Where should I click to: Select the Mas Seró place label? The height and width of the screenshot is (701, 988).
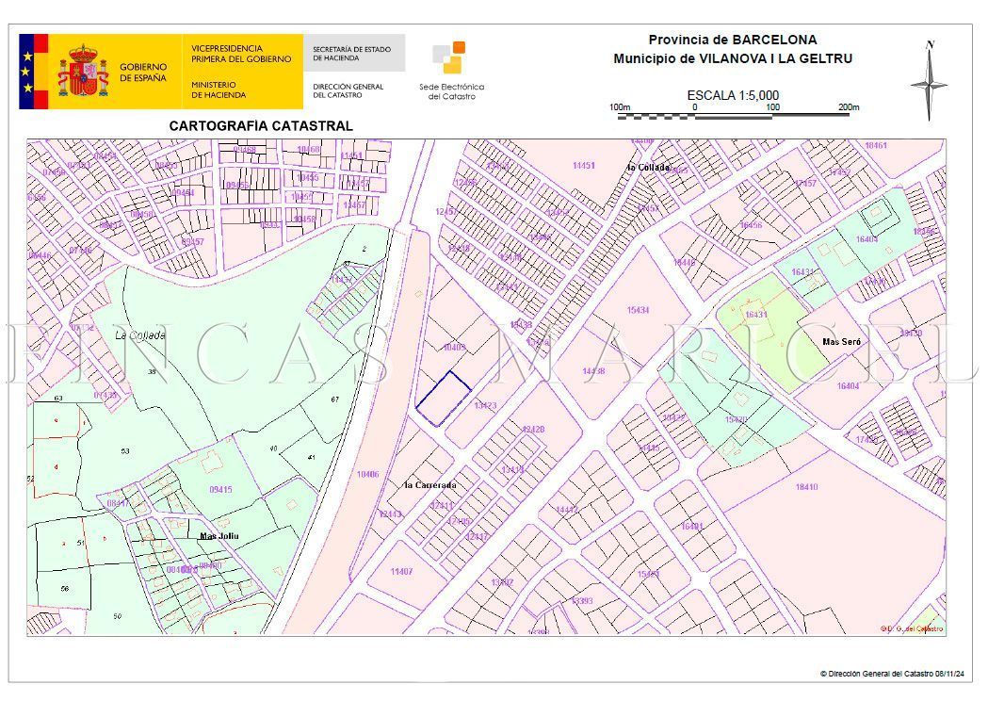842,342
